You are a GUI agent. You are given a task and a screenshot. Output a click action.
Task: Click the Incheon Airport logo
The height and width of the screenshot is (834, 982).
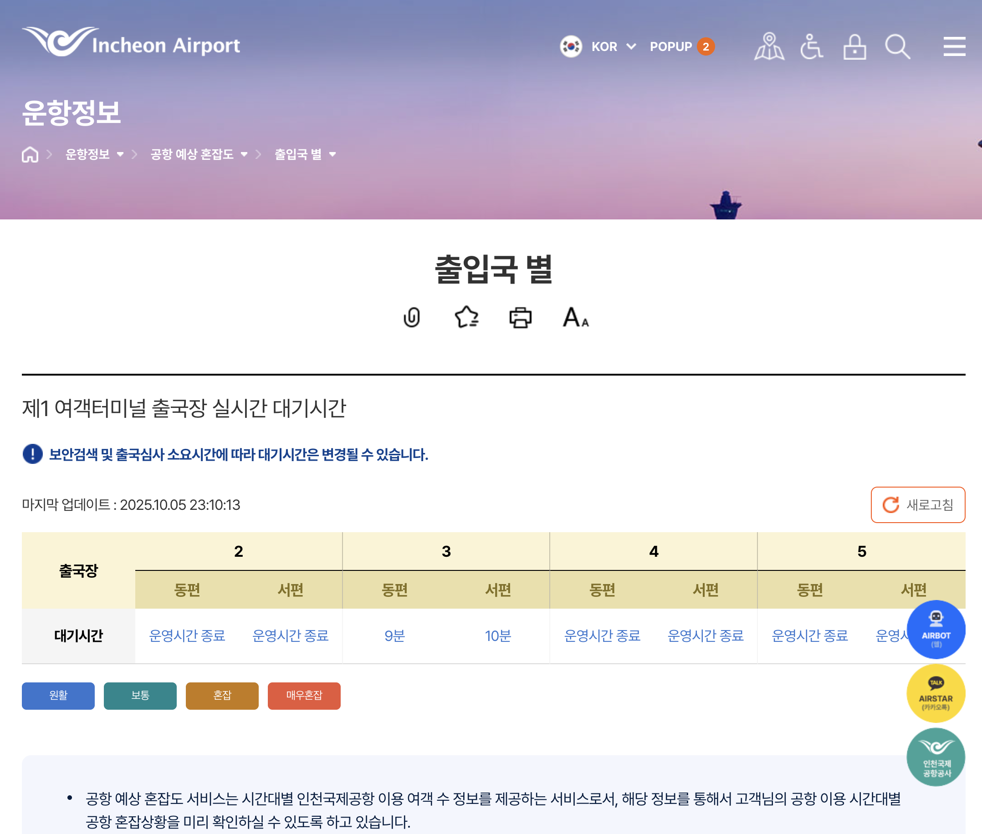pos(131,42)
